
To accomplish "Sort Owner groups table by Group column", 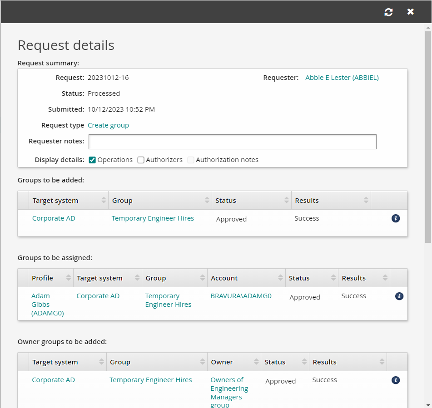I will [x=120, y=362].
